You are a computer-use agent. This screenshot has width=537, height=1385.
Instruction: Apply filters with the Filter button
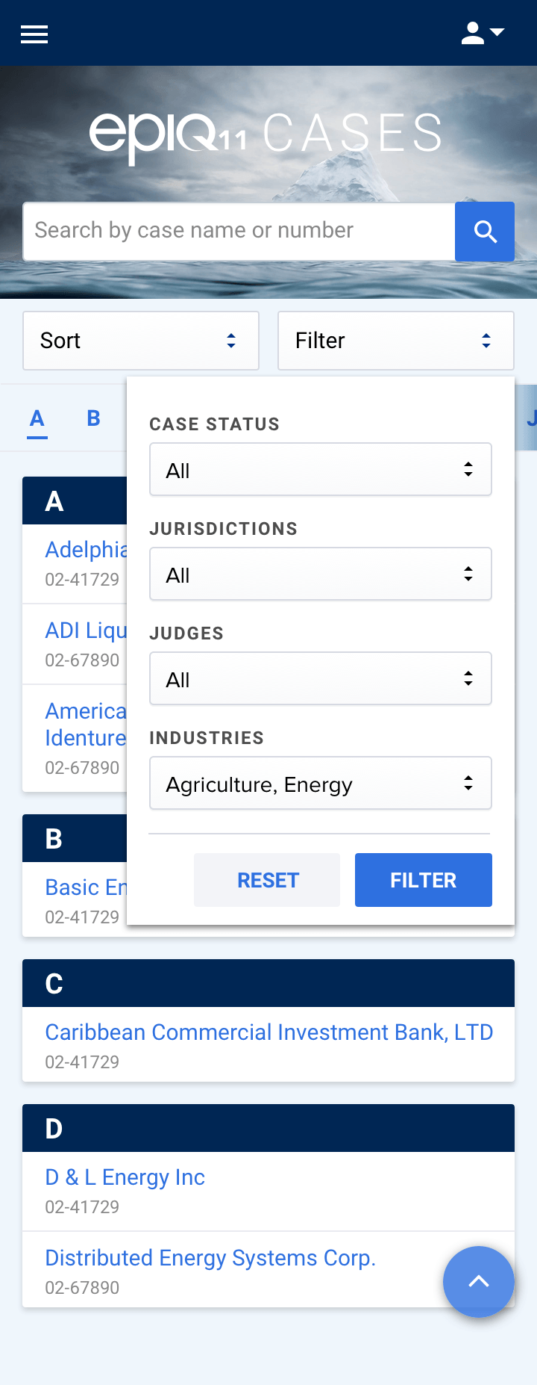click(x=423, y=880)
